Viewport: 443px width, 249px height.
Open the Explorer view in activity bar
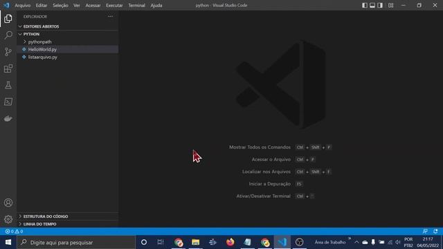coord(8,19)
